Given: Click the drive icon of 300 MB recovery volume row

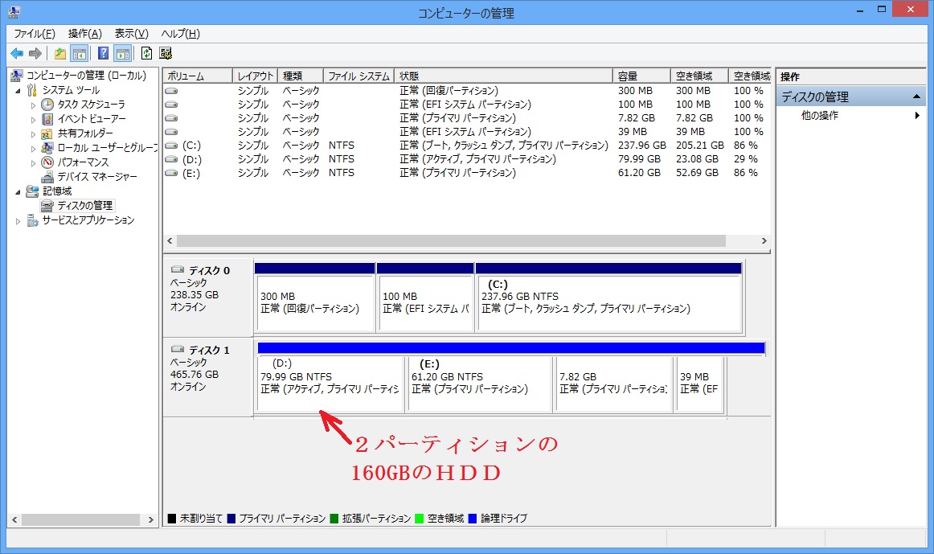Looking at the screenshot, I should (171, 91).
